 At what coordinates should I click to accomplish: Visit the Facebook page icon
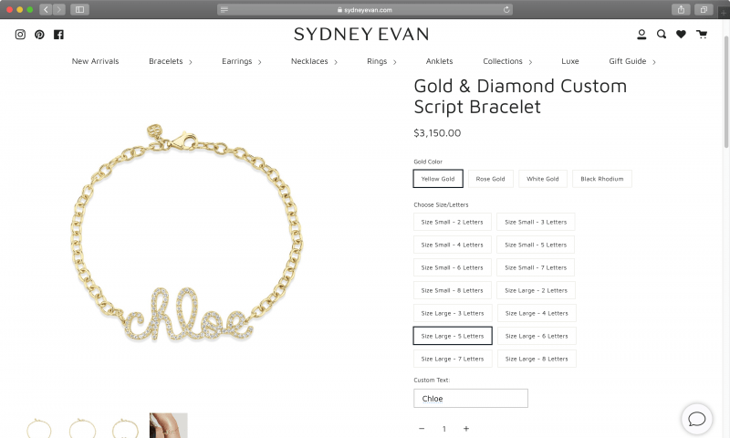click(x=58, y=35)
